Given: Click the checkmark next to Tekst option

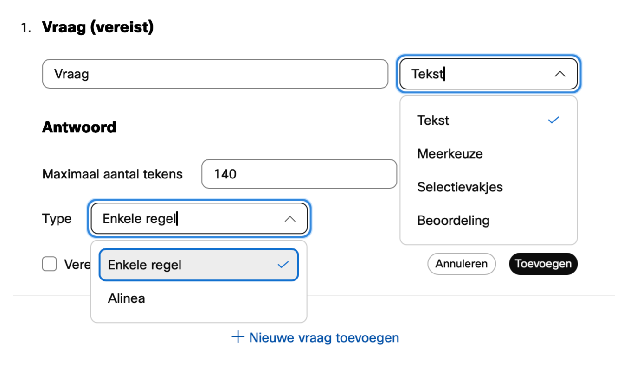Looking at the screenshot, I should click(x=553, y=120).
